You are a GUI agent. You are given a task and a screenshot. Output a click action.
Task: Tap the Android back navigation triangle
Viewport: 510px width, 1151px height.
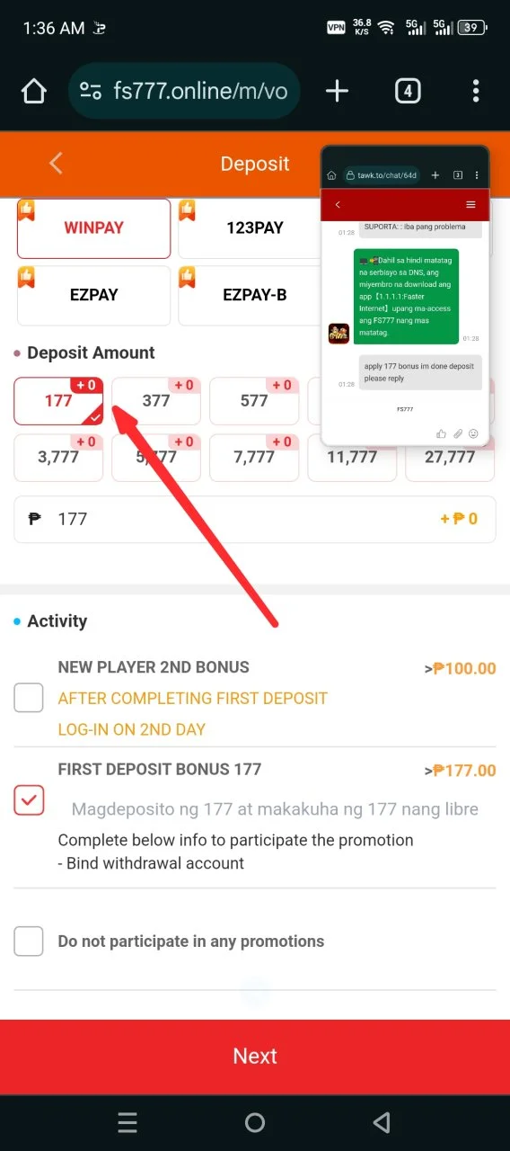coord(382,1122)
